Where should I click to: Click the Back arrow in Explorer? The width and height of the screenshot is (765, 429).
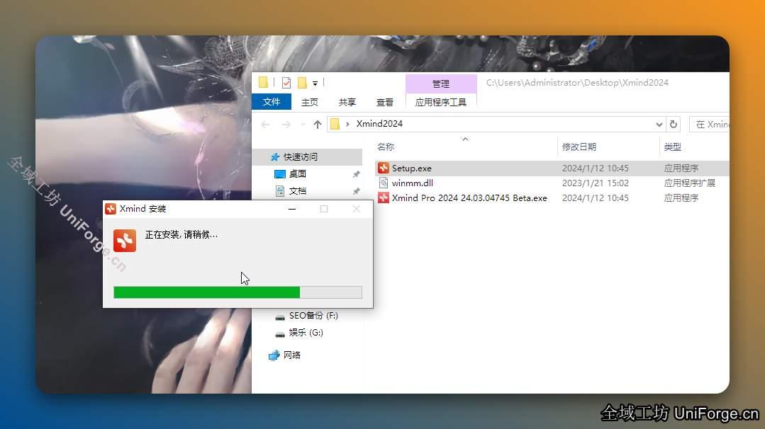[x=265, y=125]
